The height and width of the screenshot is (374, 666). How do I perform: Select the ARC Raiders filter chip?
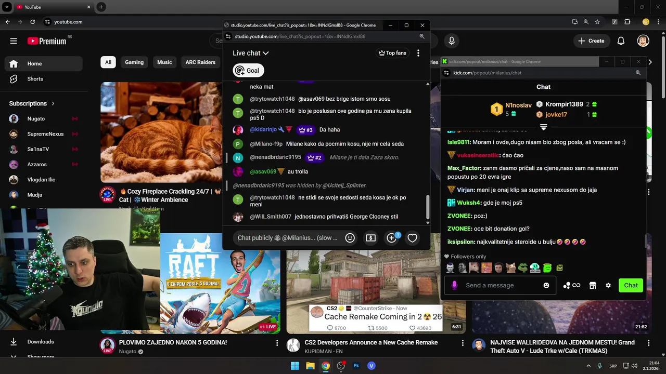200,62
